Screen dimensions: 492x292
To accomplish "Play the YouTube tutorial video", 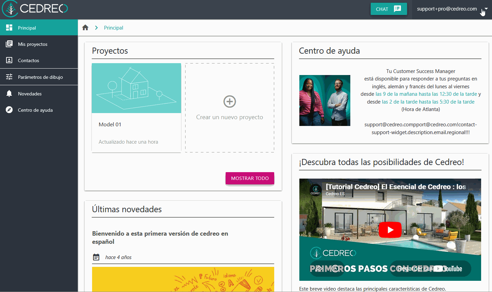I will coord(390,230).
